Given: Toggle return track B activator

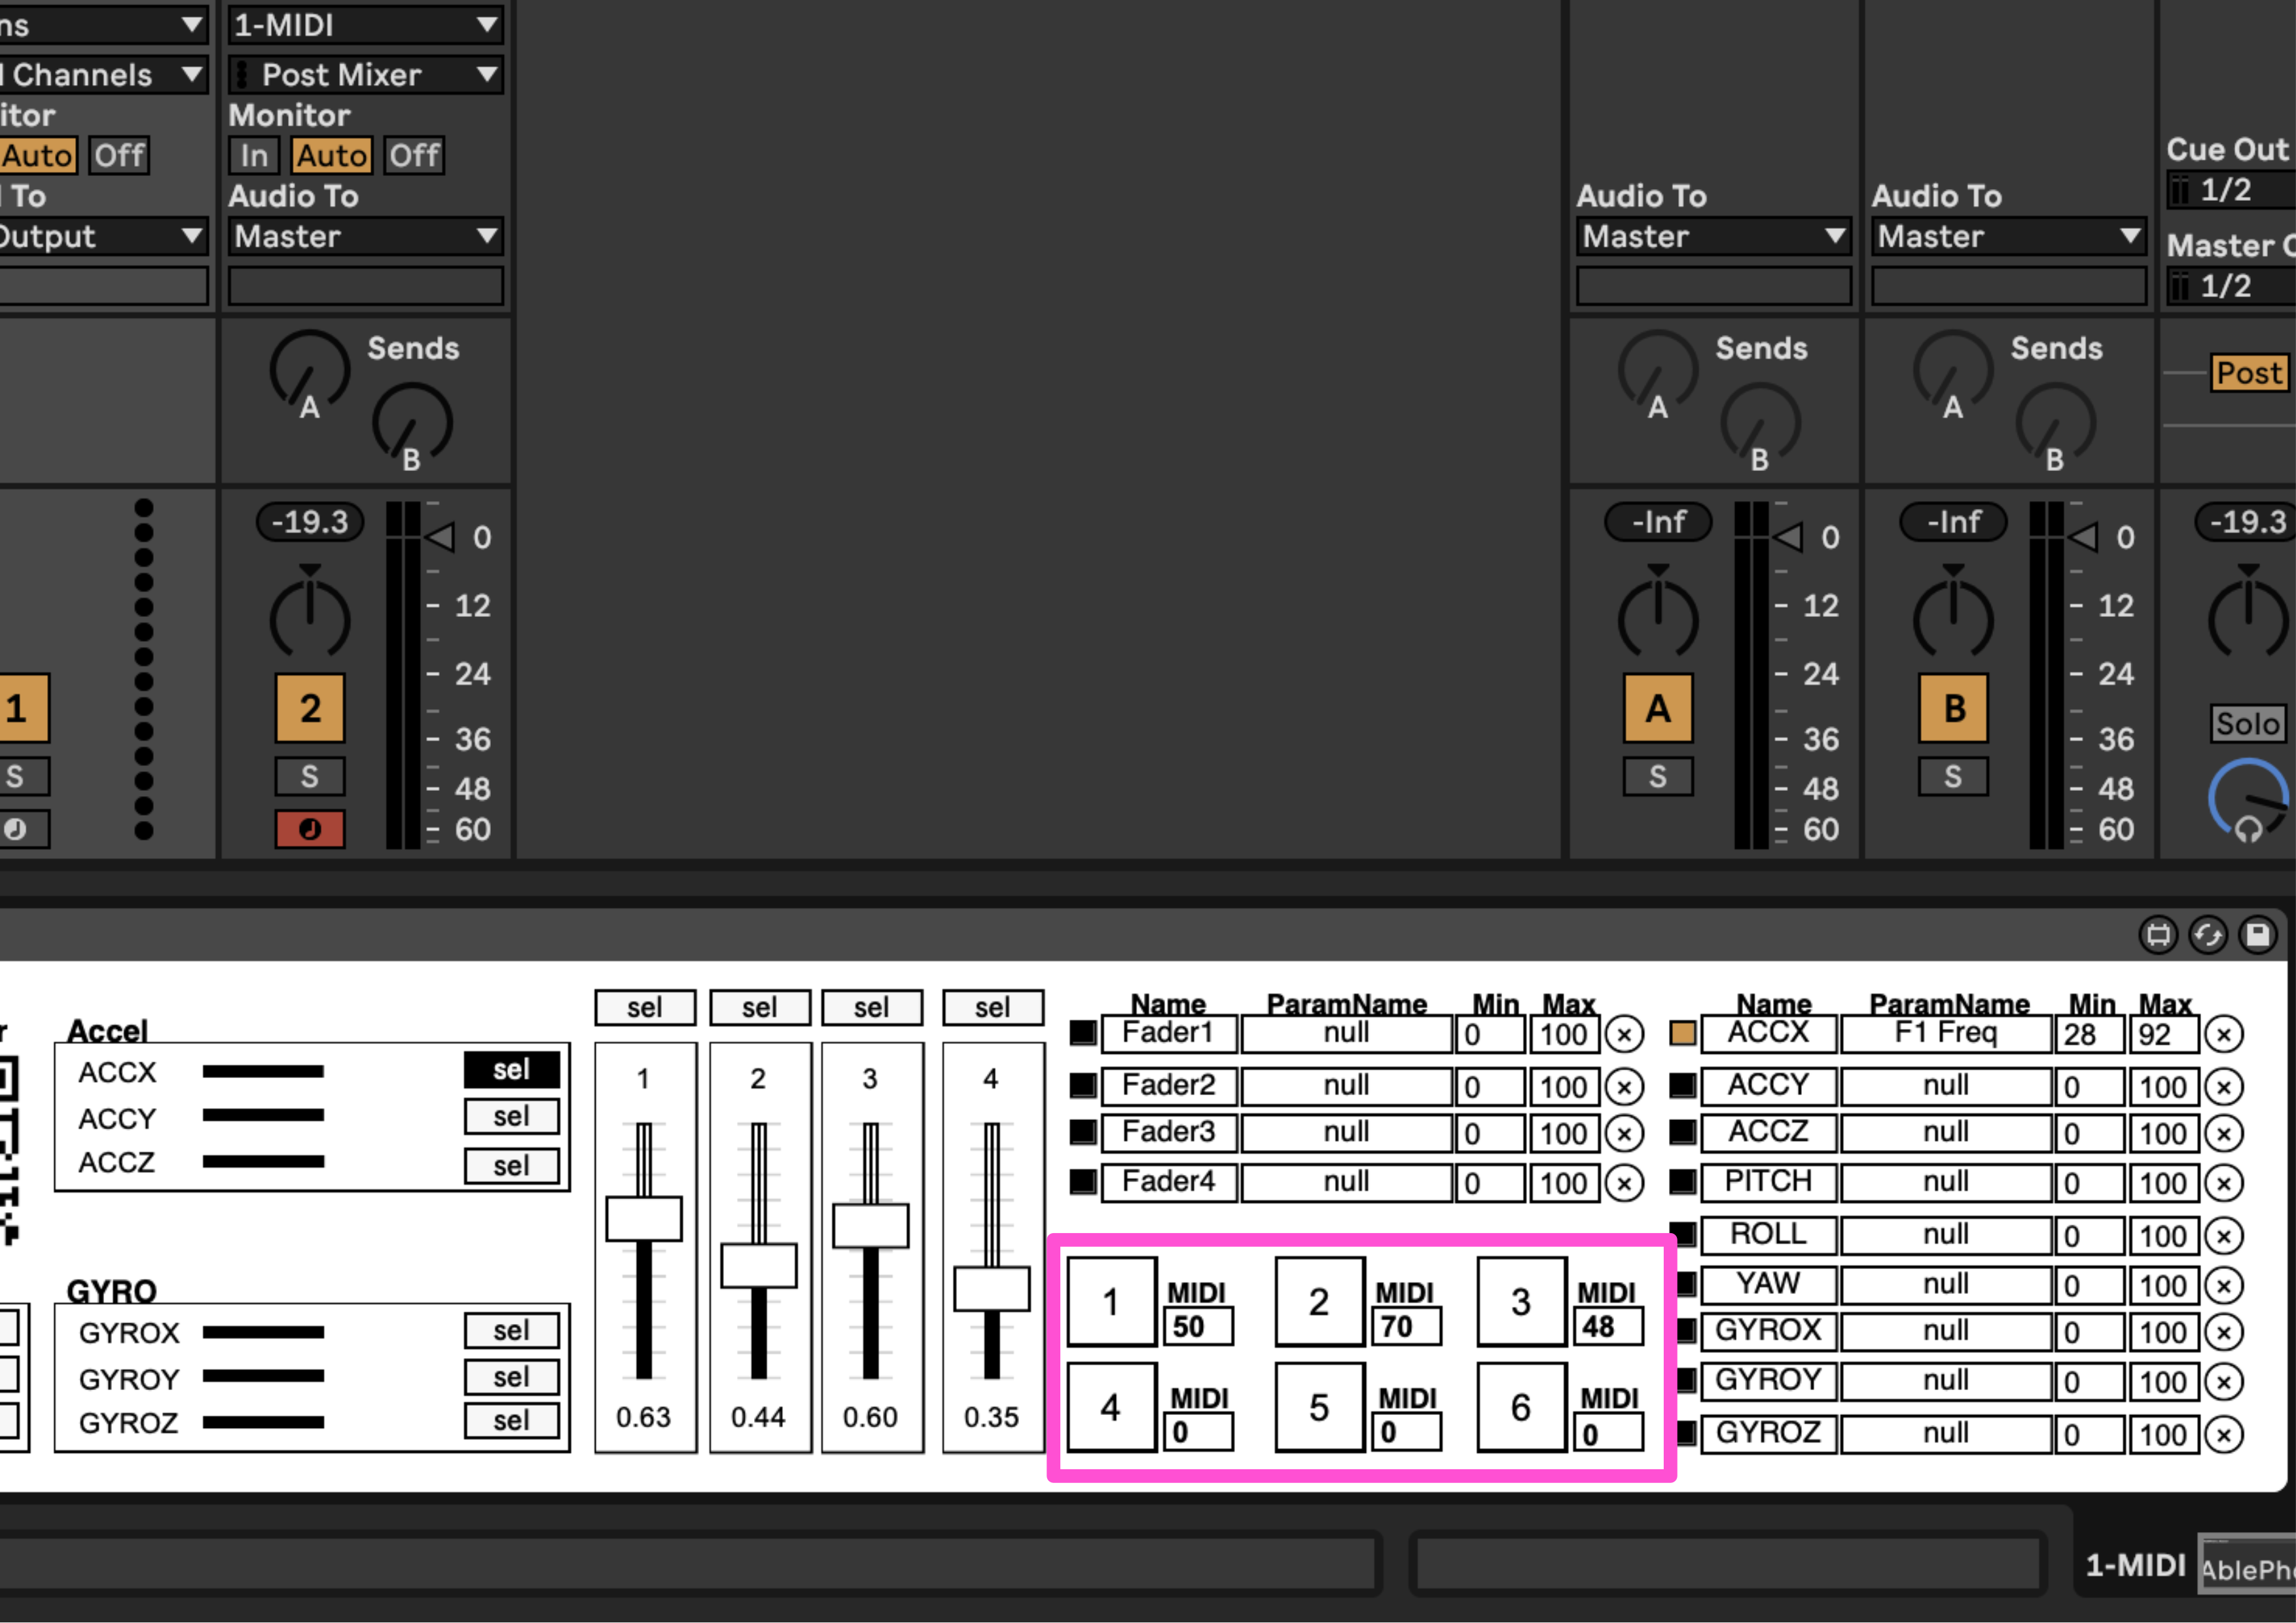Looking at the screenshot, I should (x=1953, y=708).
